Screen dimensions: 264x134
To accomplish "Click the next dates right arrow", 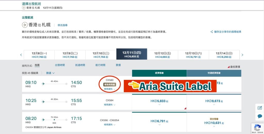I will 242,55.
